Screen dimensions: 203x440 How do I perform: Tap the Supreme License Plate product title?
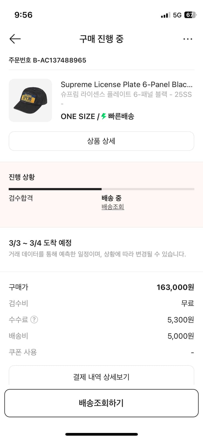click(x=126, y=84)
